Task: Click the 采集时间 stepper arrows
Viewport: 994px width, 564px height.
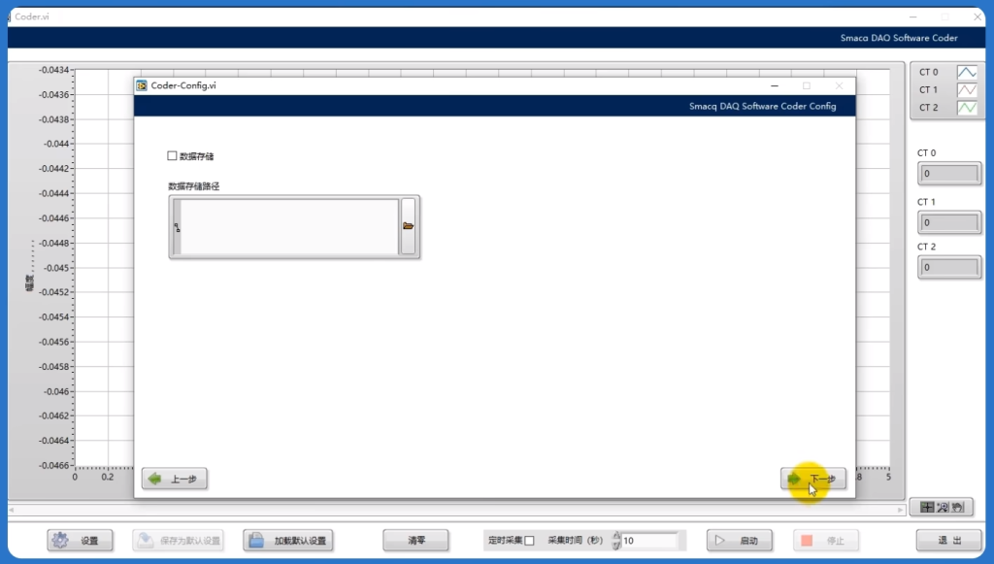Action: click(x=616, y=541)
